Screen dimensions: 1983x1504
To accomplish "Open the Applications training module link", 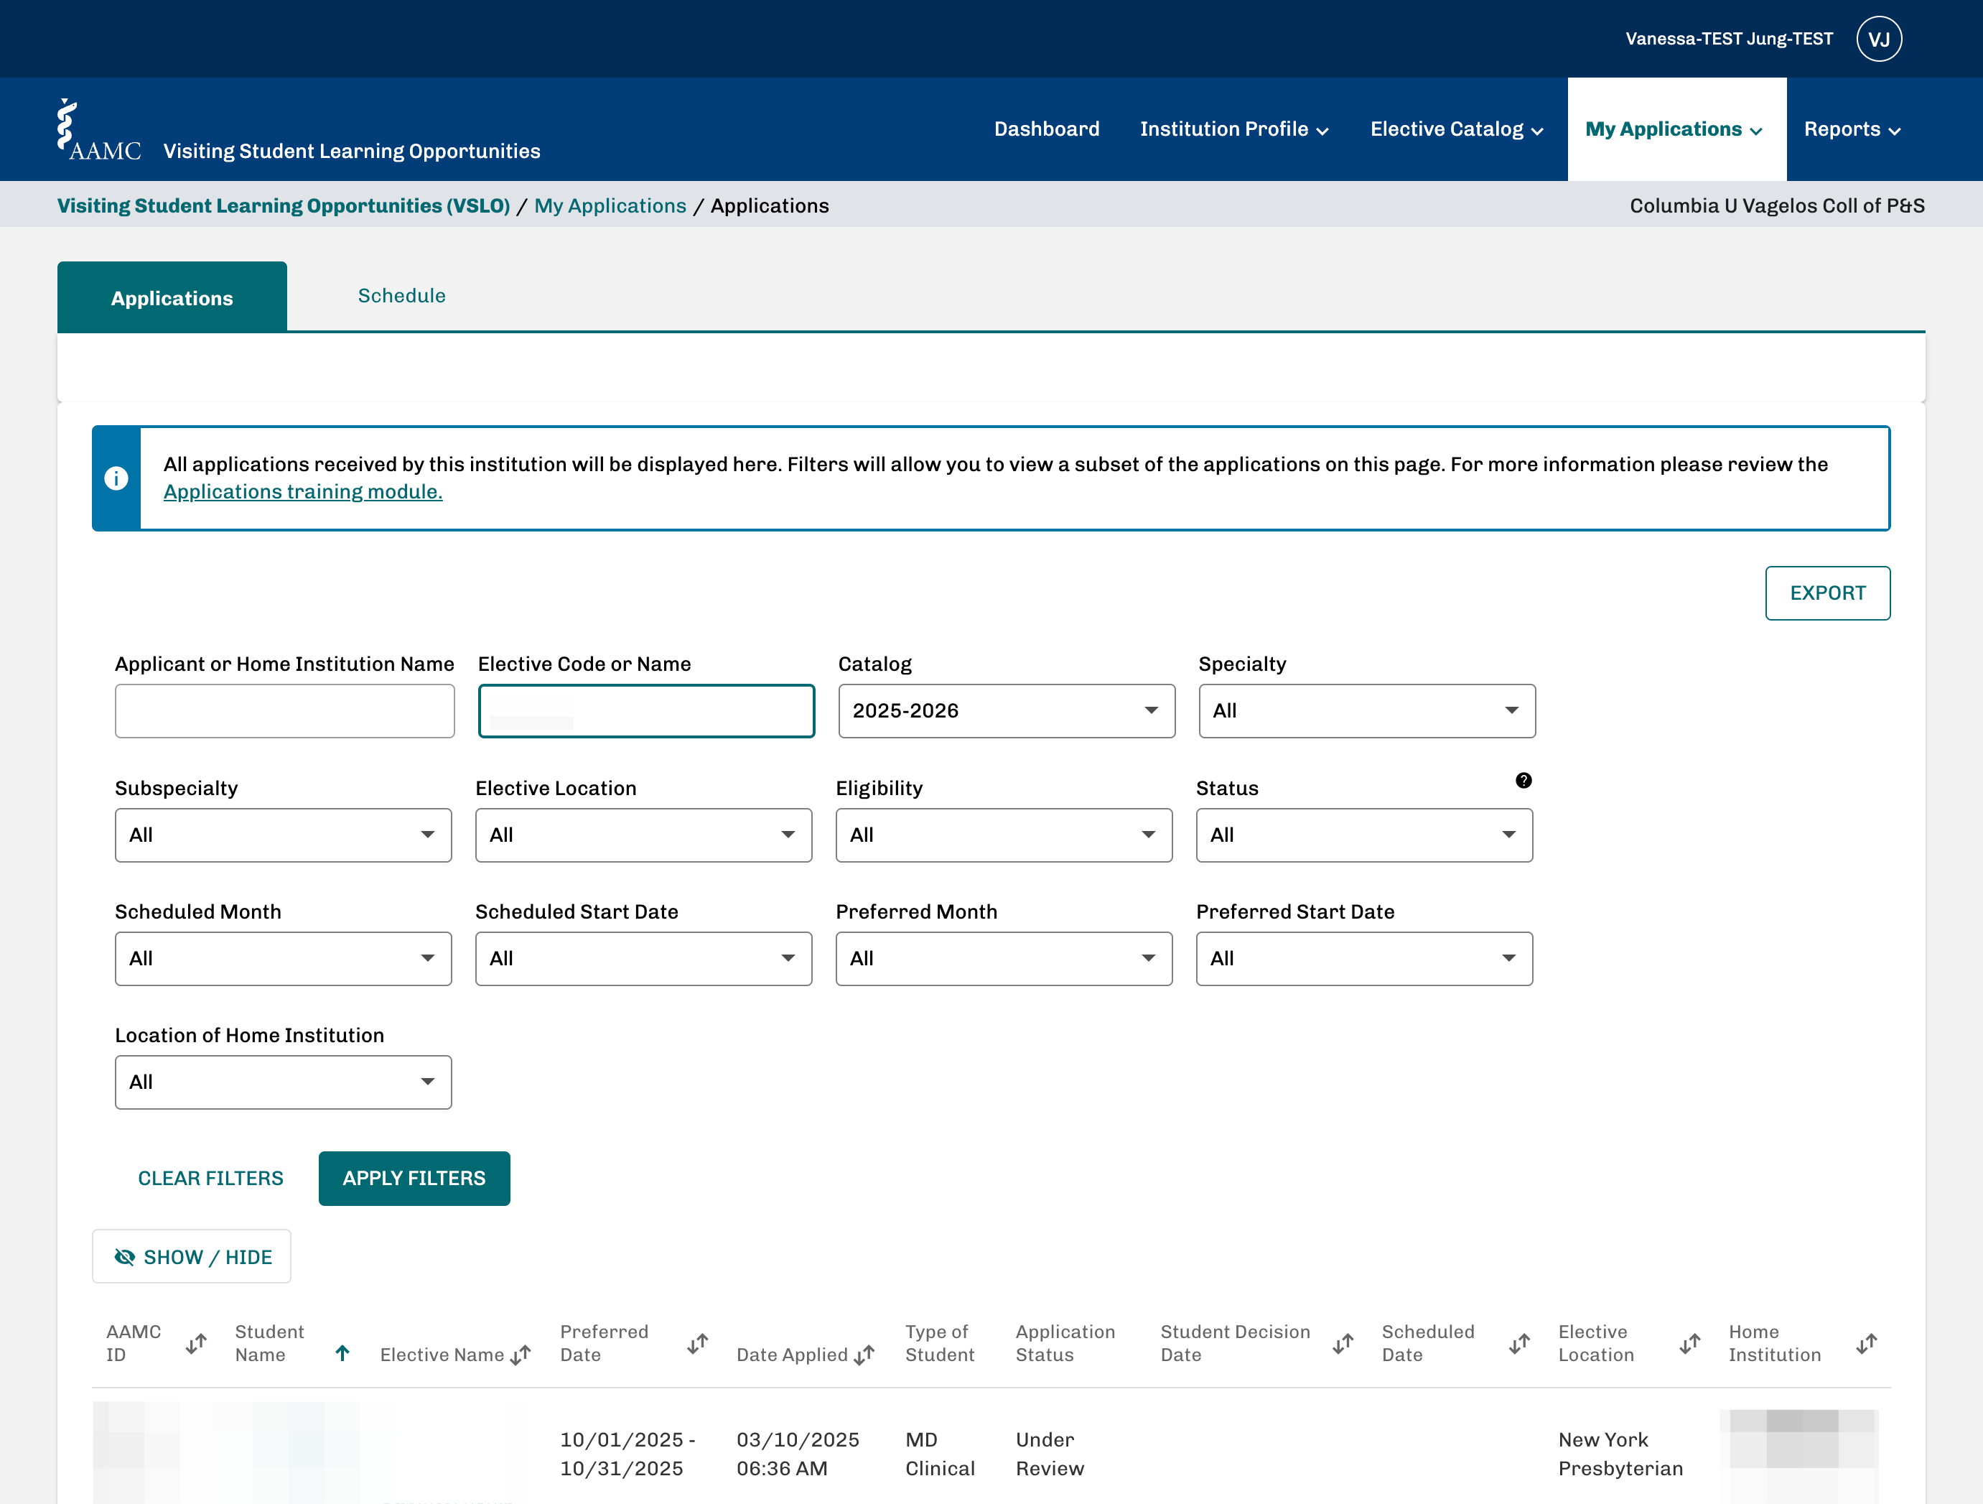I will pyautogui.click(x=303, y=491).
